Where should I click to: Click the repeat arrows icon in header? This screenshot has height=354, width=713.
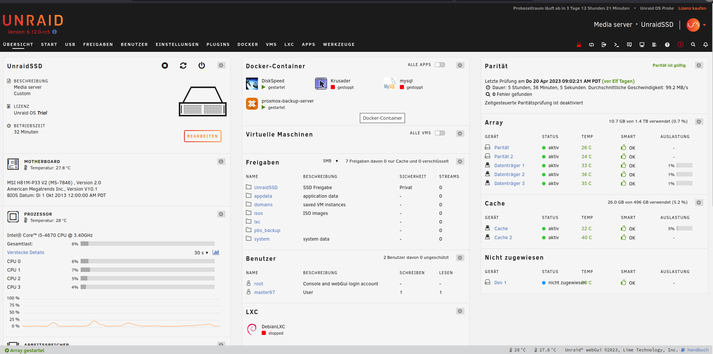[591, 45]
